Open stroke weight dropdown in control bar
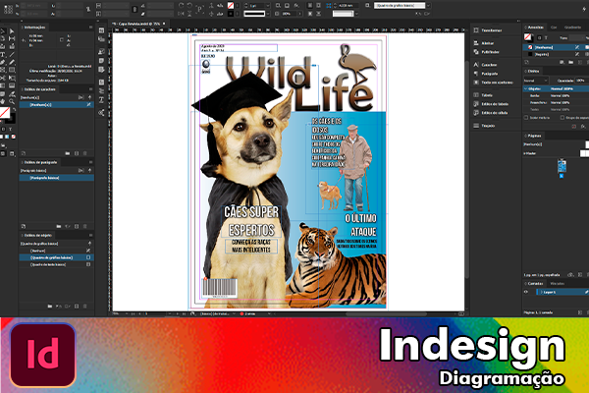Viewport: 589px width, 393px height. pyautogui.click(x=268, y=6)
